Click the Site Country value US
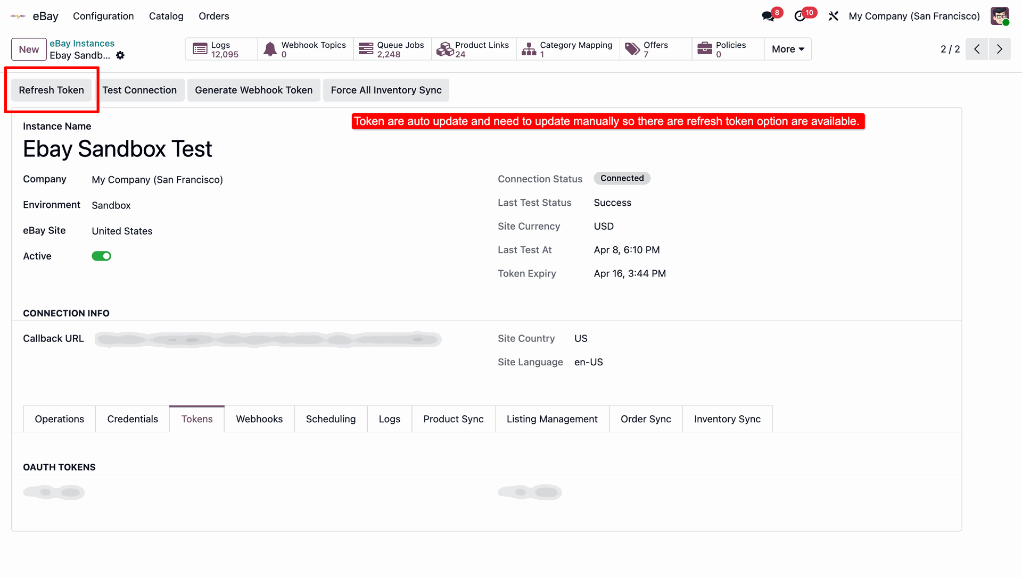Viewport: 1022px width, 578px height. pyautogui.click(x=581, y=339)
